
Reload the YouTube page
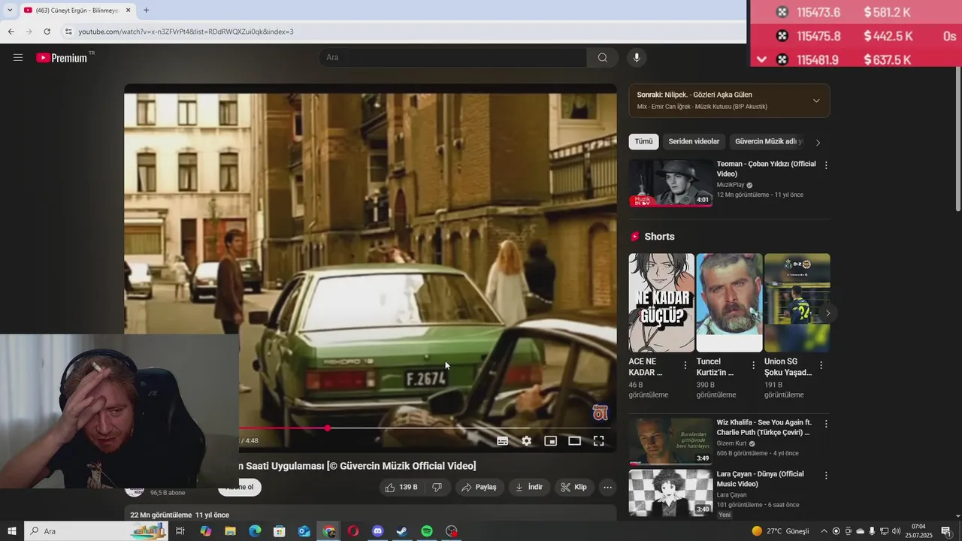click(47, 32)
